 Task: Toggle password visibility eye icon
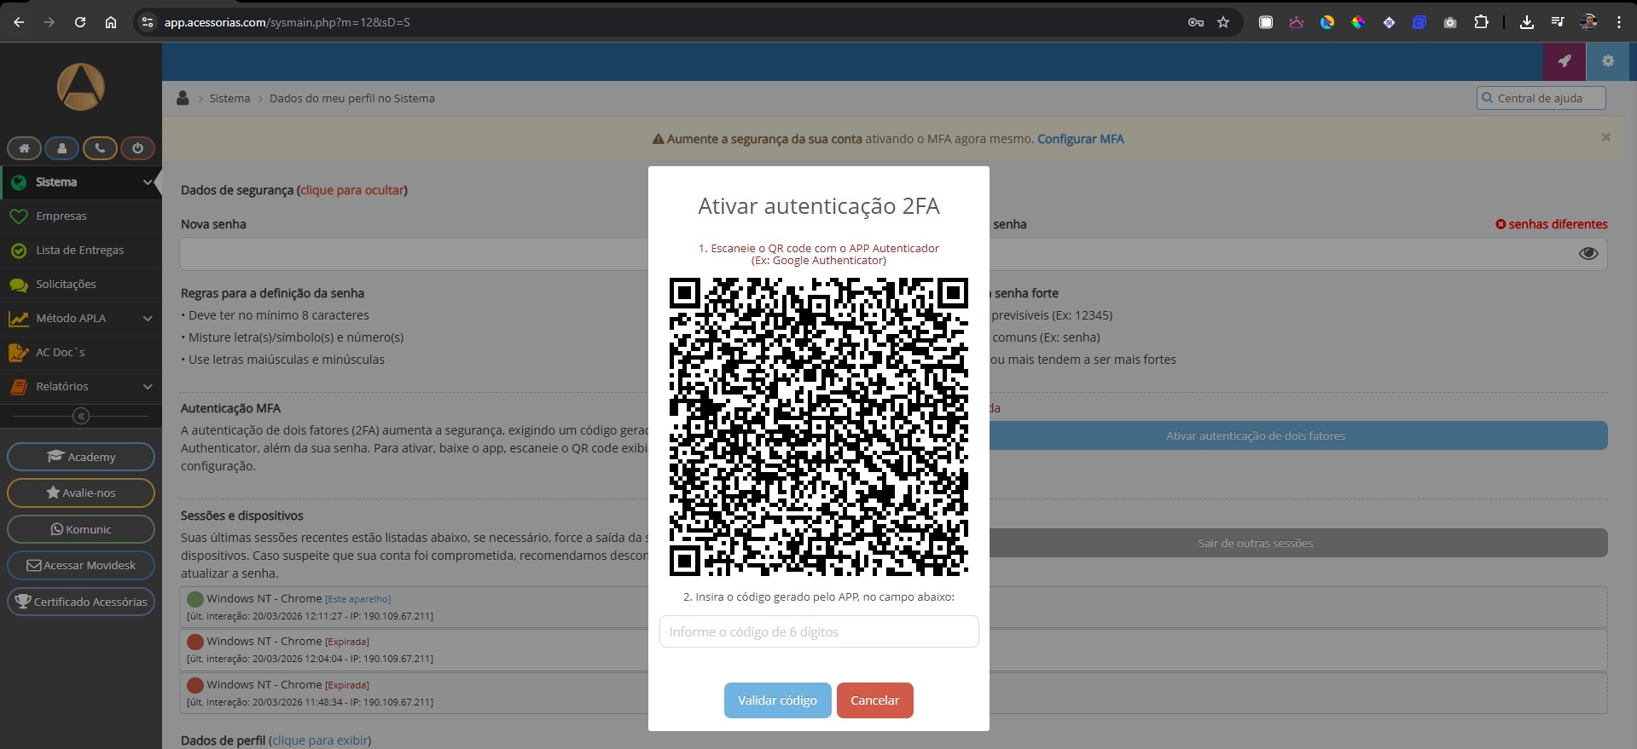[1588, 254]
